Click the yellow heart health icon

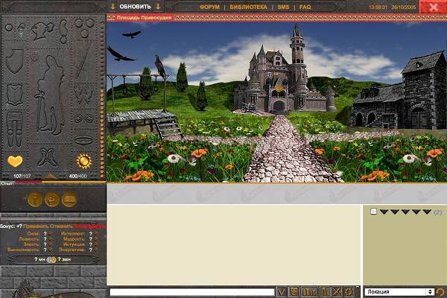15,161
